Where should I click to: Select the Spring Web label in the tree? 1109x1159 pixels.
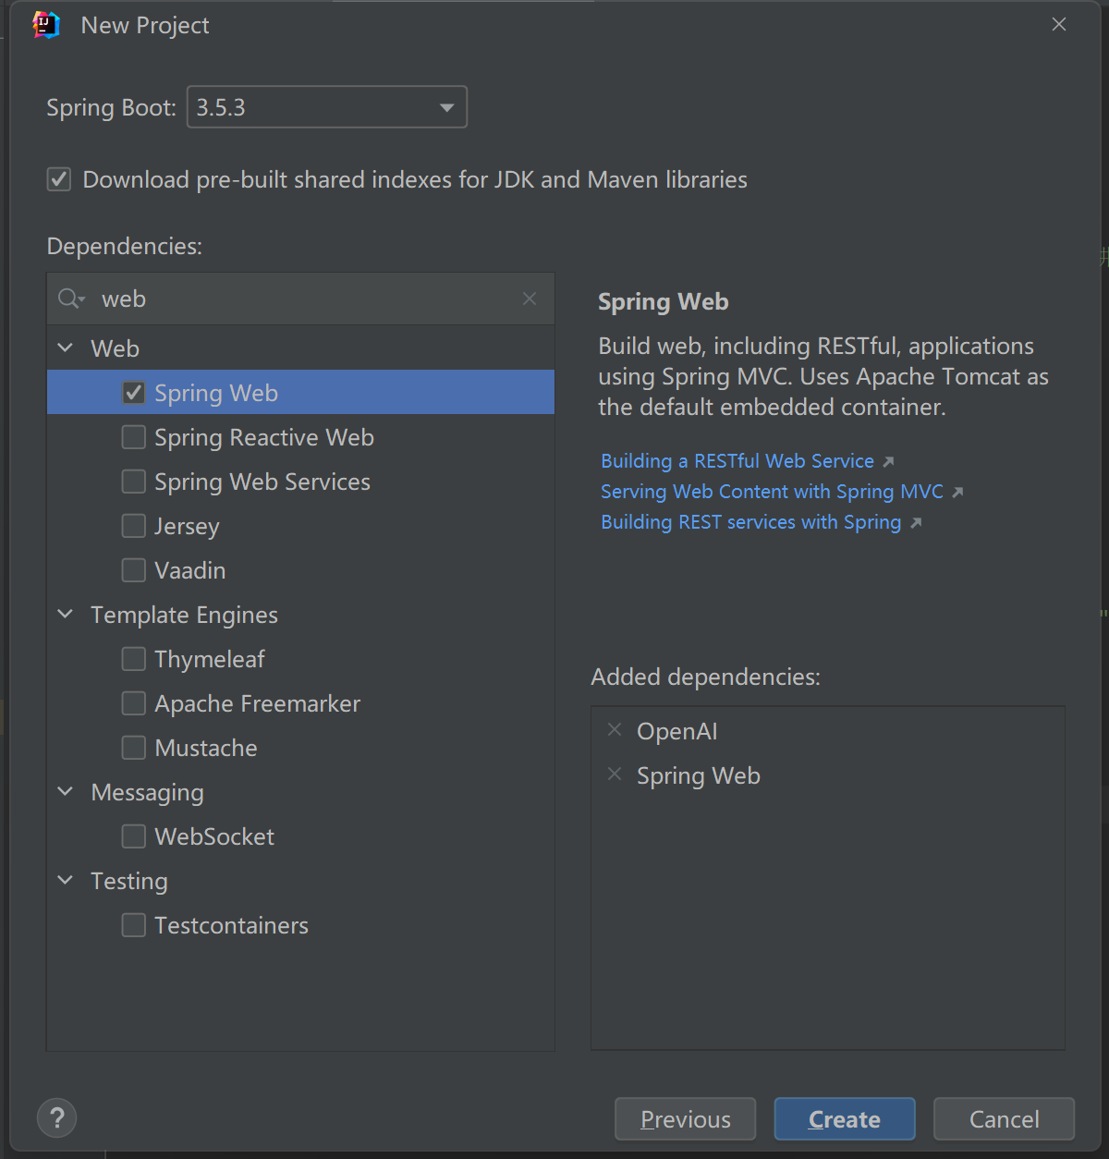click(x=216, y=393)
